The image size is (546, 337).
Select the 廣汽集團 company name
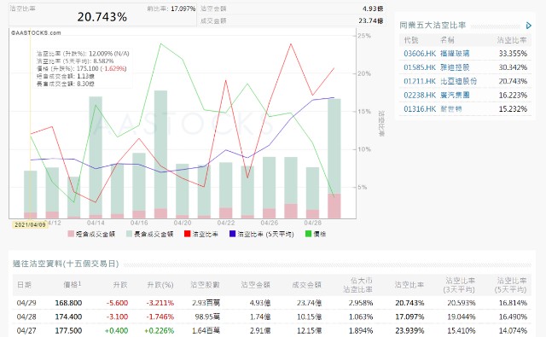click(x=455, y=96)
